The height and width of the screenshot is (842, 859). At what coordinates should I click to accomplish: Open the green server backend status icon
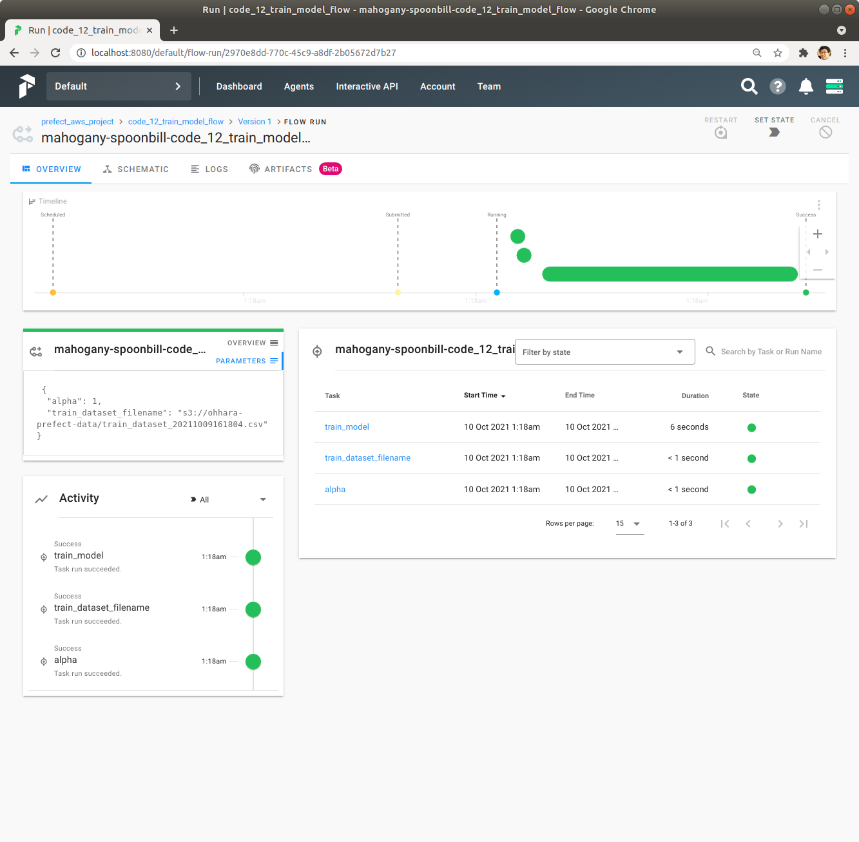point(835,86)
